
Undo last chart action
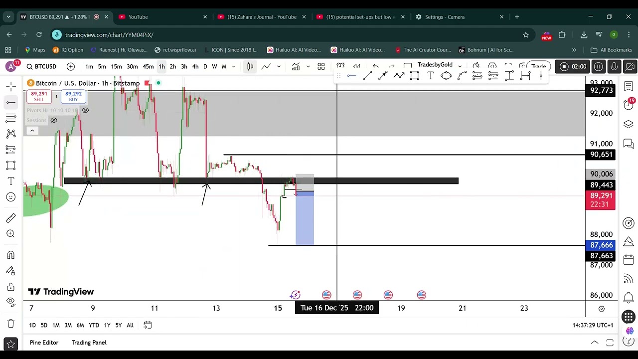pyautogui.click(x=376, y=66)
